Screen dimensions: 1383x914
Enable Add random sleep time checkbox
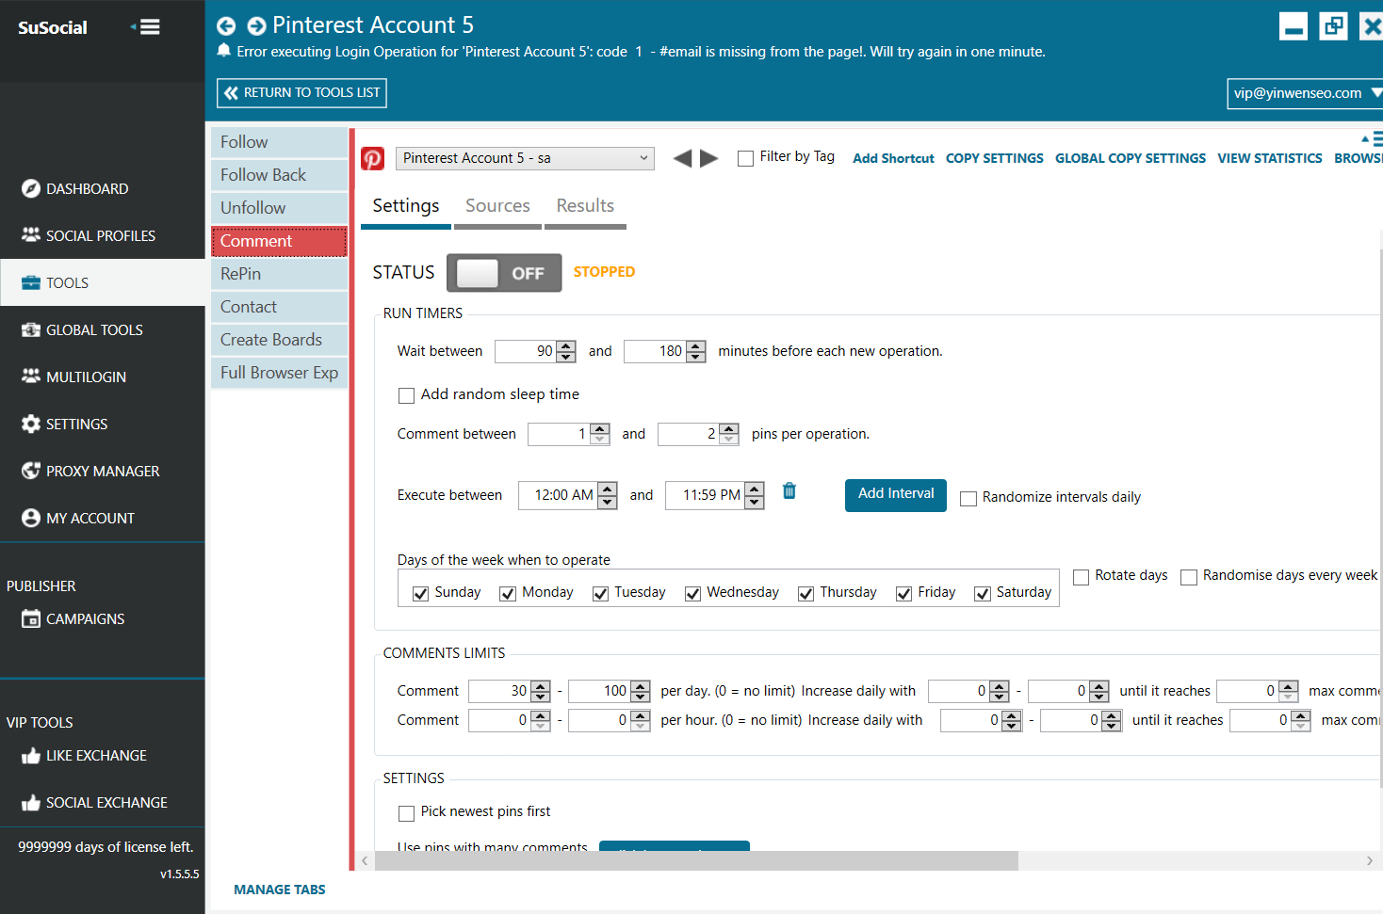coord(407,395)
